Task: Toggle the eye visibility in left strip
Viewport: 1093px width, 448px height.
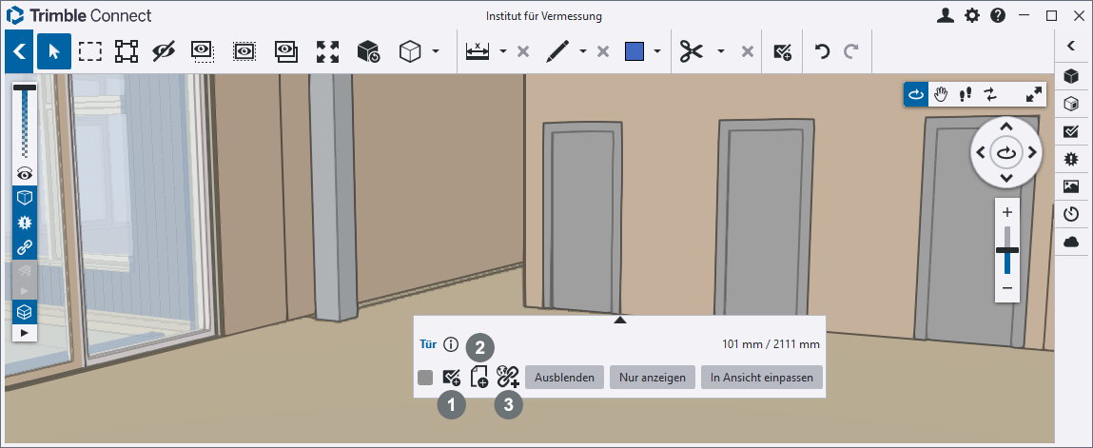Action: pyautogui.click(x=25, y=174)
